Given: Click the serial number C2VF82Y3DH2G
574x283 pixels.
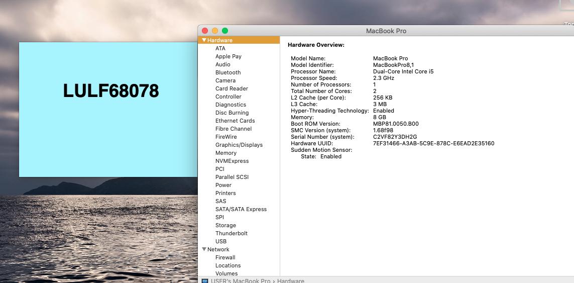Looking at the screenshot, I should click(x=395, y=137).
